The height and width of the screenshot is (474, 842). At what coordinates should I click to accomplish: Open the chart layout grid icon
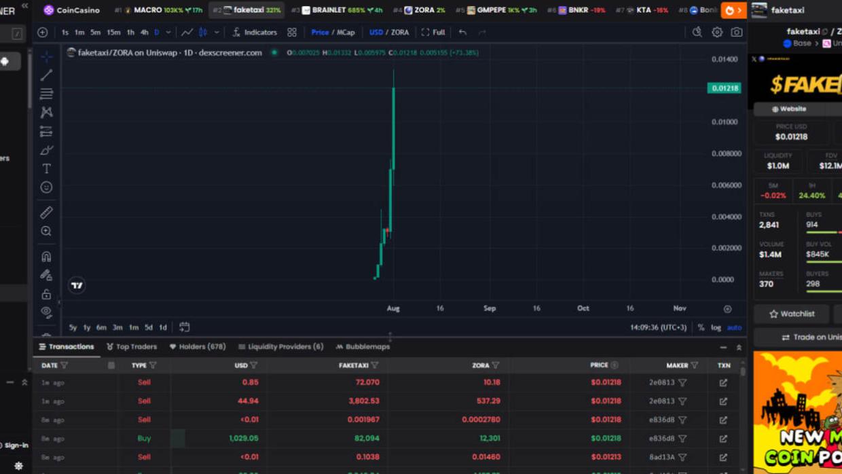point(292,32)
